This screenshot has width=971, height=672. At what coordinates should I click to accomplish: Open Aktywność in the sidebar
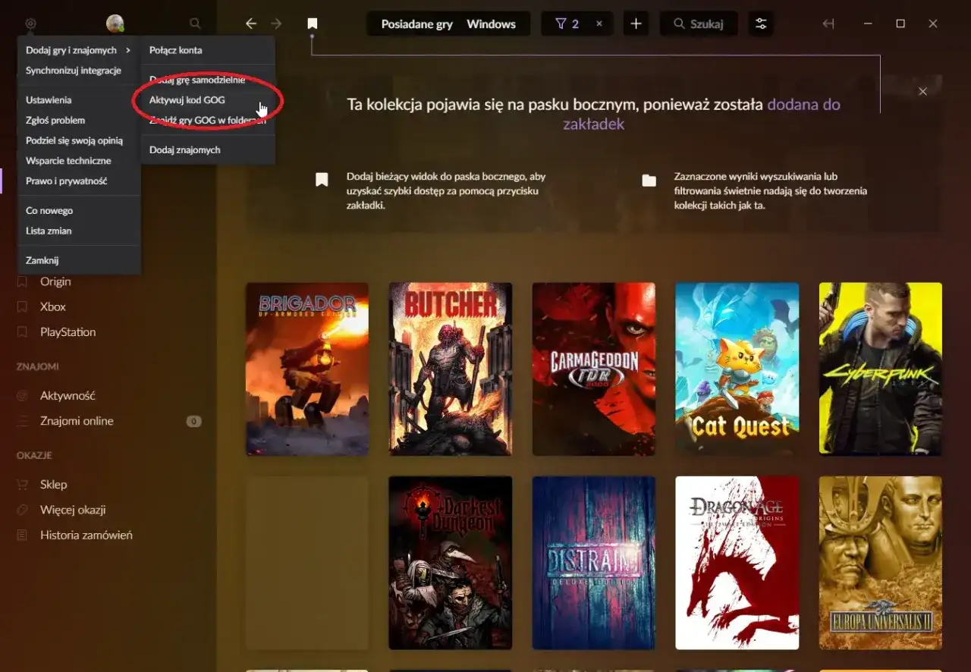(68, 395)
